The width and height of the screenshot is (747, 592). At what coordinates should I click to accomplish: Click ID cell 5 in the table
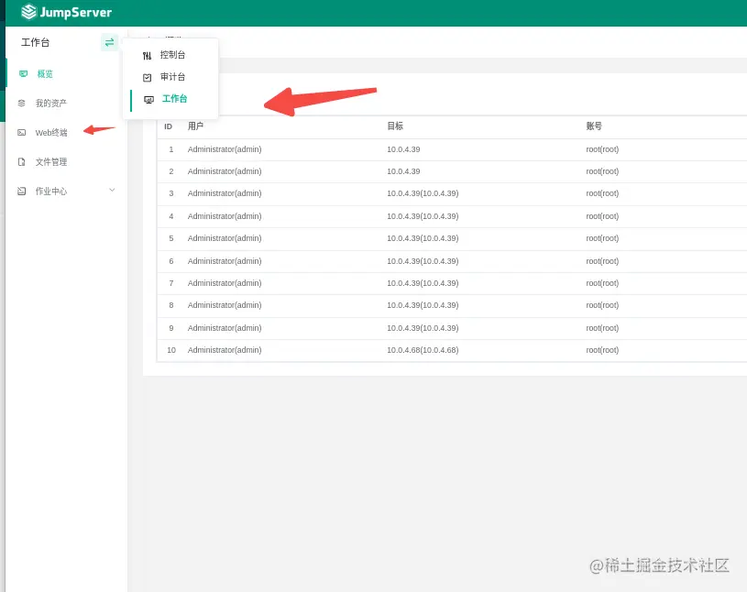(x=171, y=238)
